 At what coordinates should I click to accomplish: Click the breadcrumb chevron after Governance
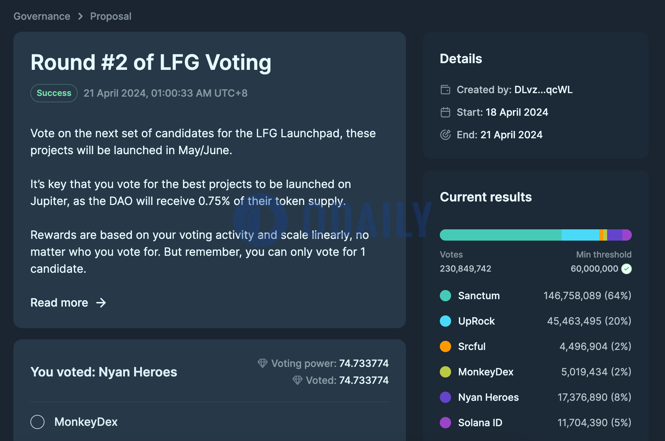tap(80, 16)
